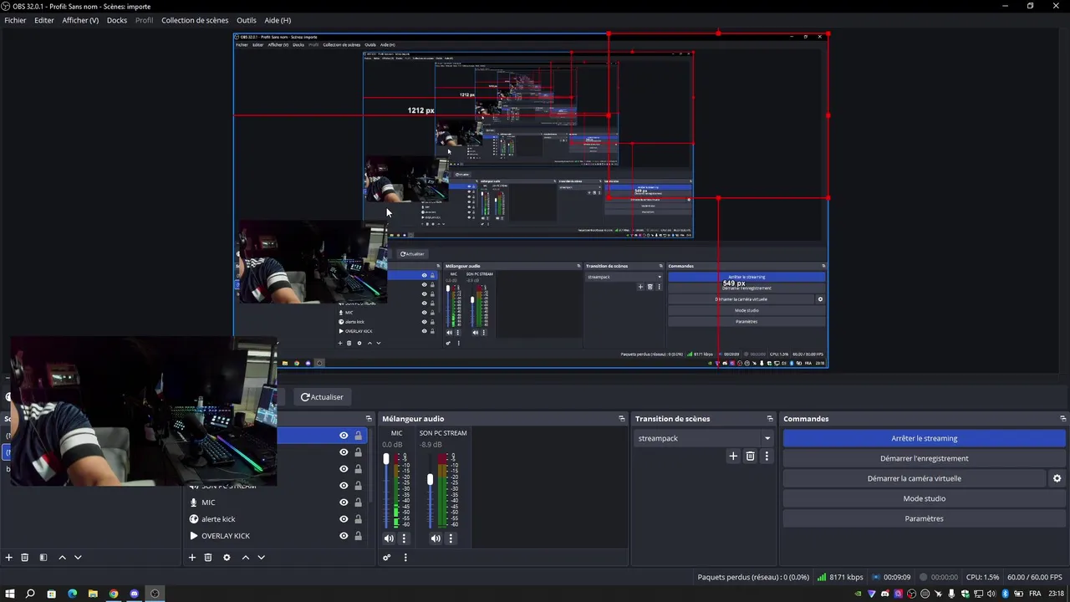Open audio mixer menu three-dots icon
This screenshot has height=602, width=1070.
pos(405,558)
